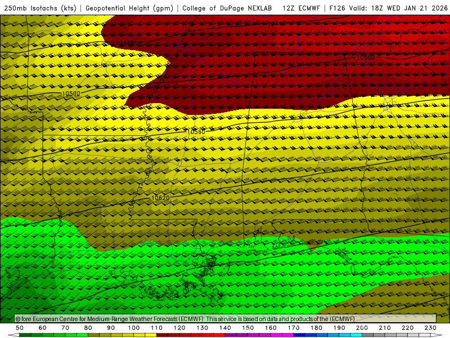The height and width of the screenshot is (338, 450).
Task: Click the 140 label on the color scale
Action: [225, 328]
